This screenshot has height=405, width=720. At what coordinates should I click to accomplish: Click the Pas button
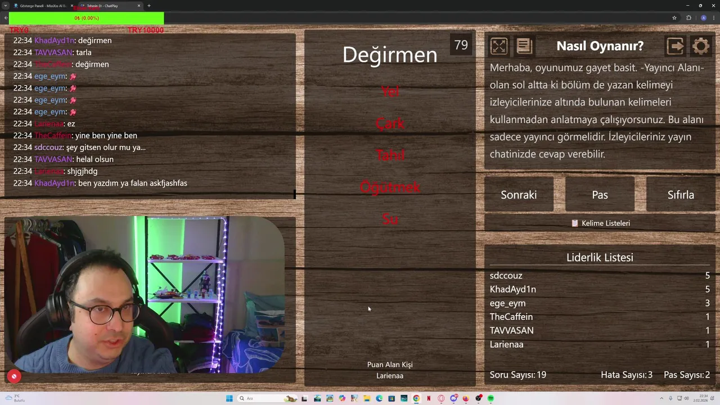pyautogui.click(x=600, y=195)
